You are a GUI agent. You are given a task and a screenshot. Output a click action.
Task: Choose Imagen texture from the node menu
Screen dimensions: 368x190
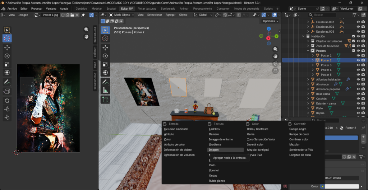pos(226,150)
